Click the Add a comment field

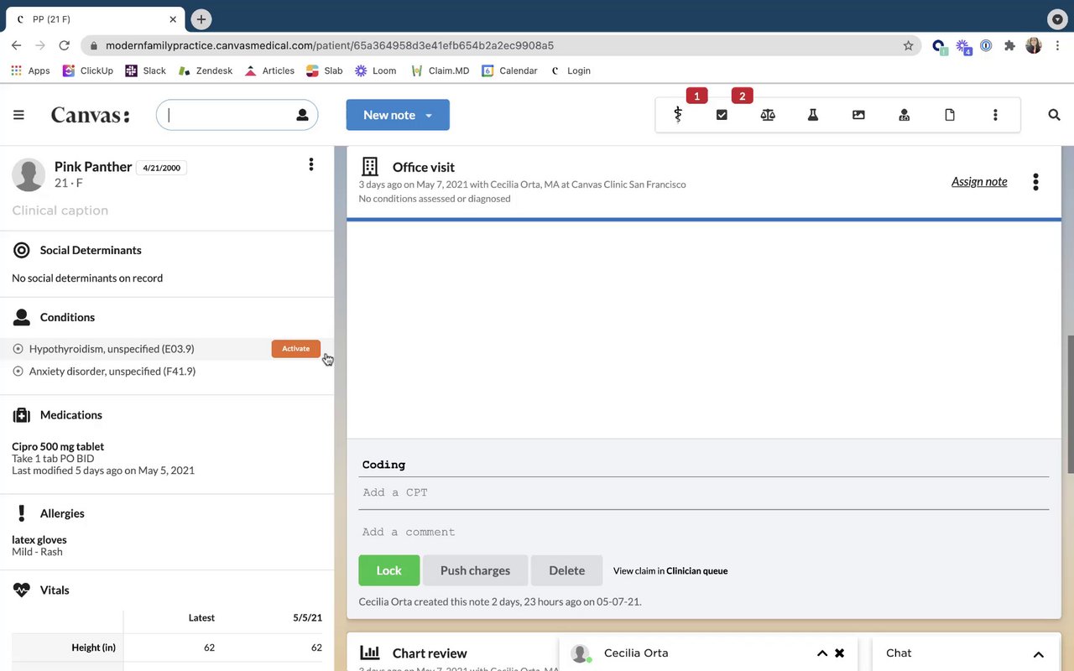[705, 532]
